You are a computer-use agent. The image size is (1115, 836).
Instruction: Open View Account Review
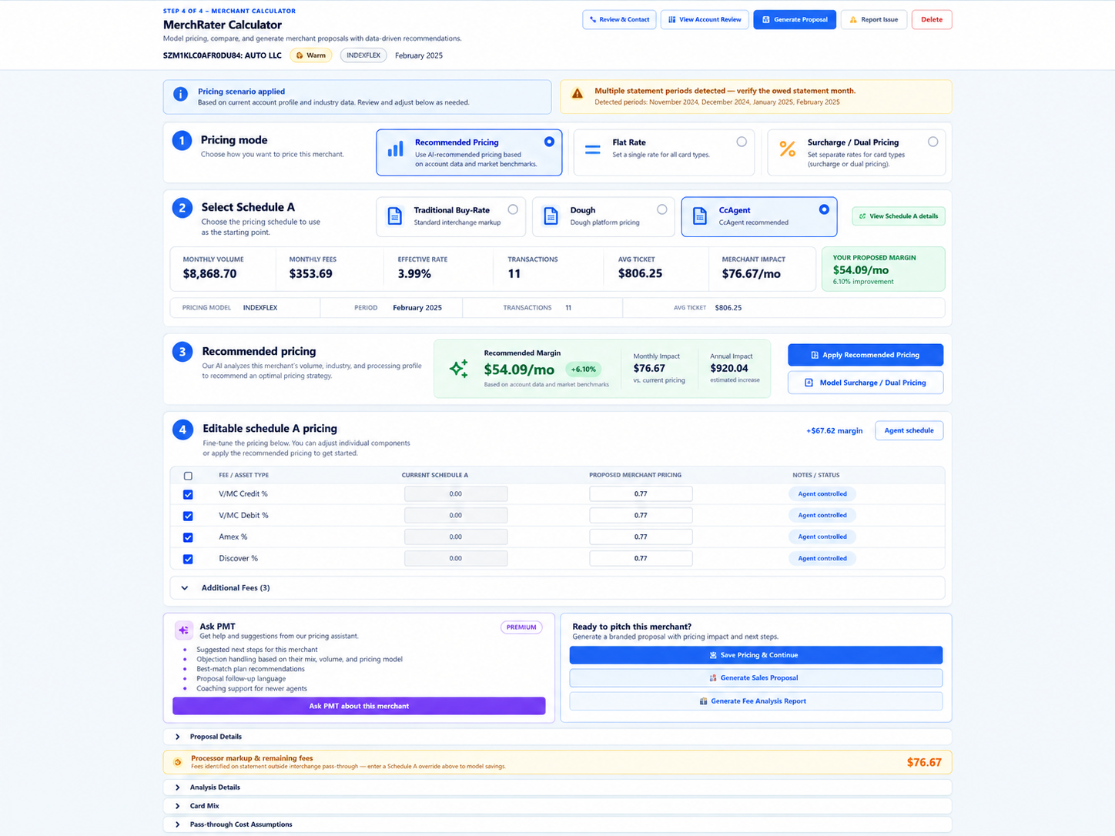705,19
